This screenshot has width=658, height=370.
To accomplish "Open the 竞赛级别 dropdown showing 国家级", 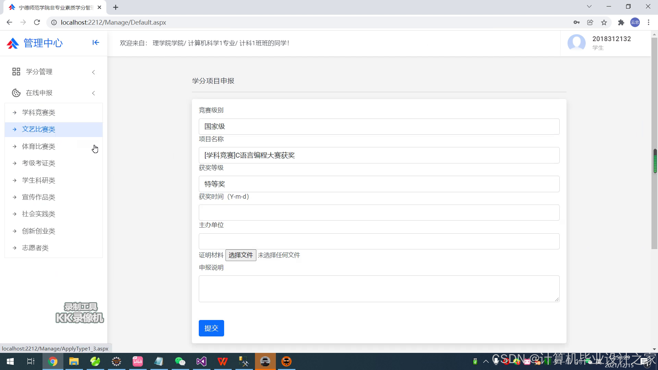I will point(379,126).
